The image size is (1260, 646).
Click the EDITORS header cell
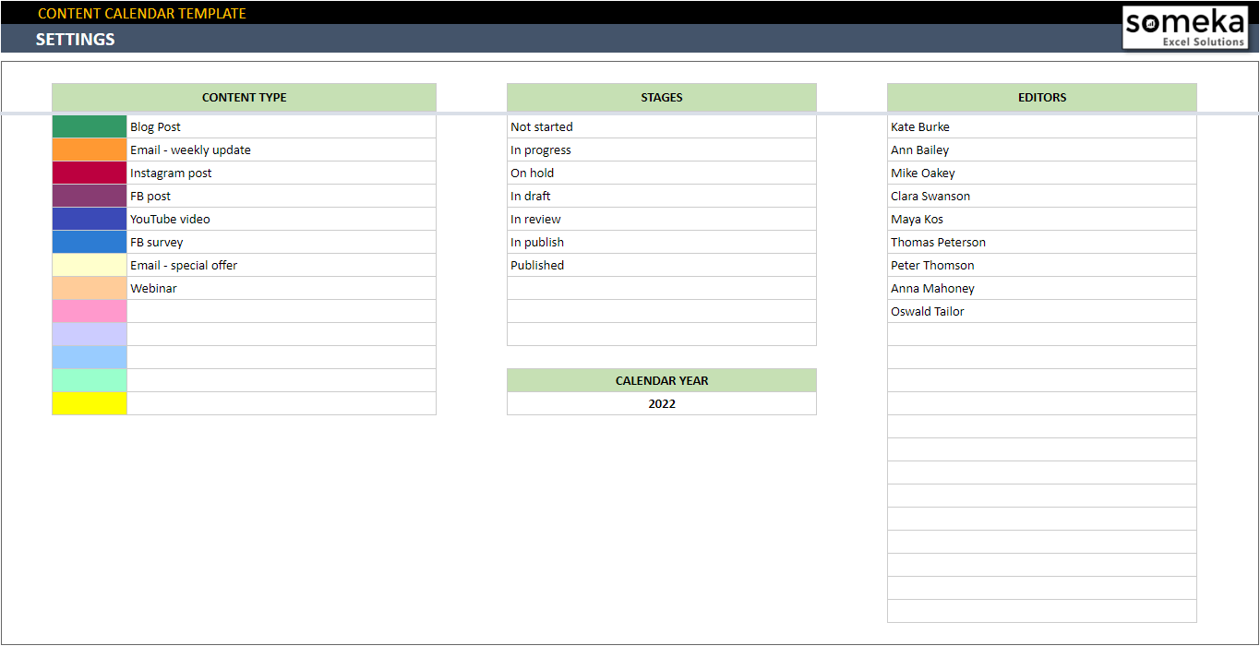1041,97
